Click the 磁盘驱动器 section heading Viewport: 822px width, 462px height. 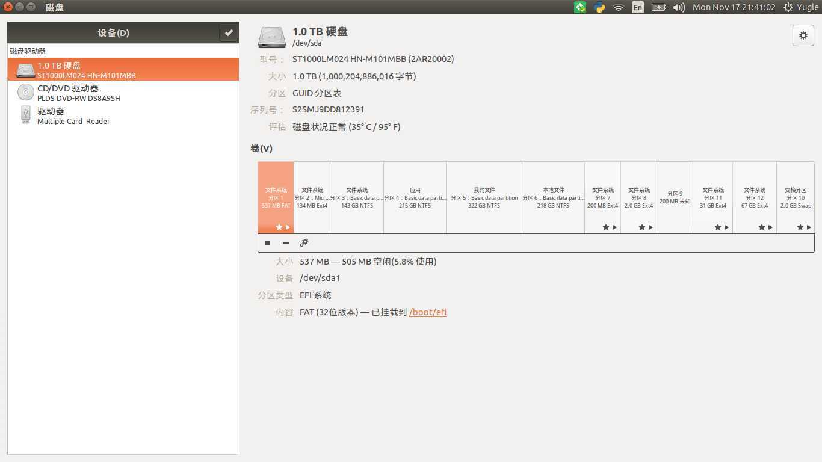28,51
